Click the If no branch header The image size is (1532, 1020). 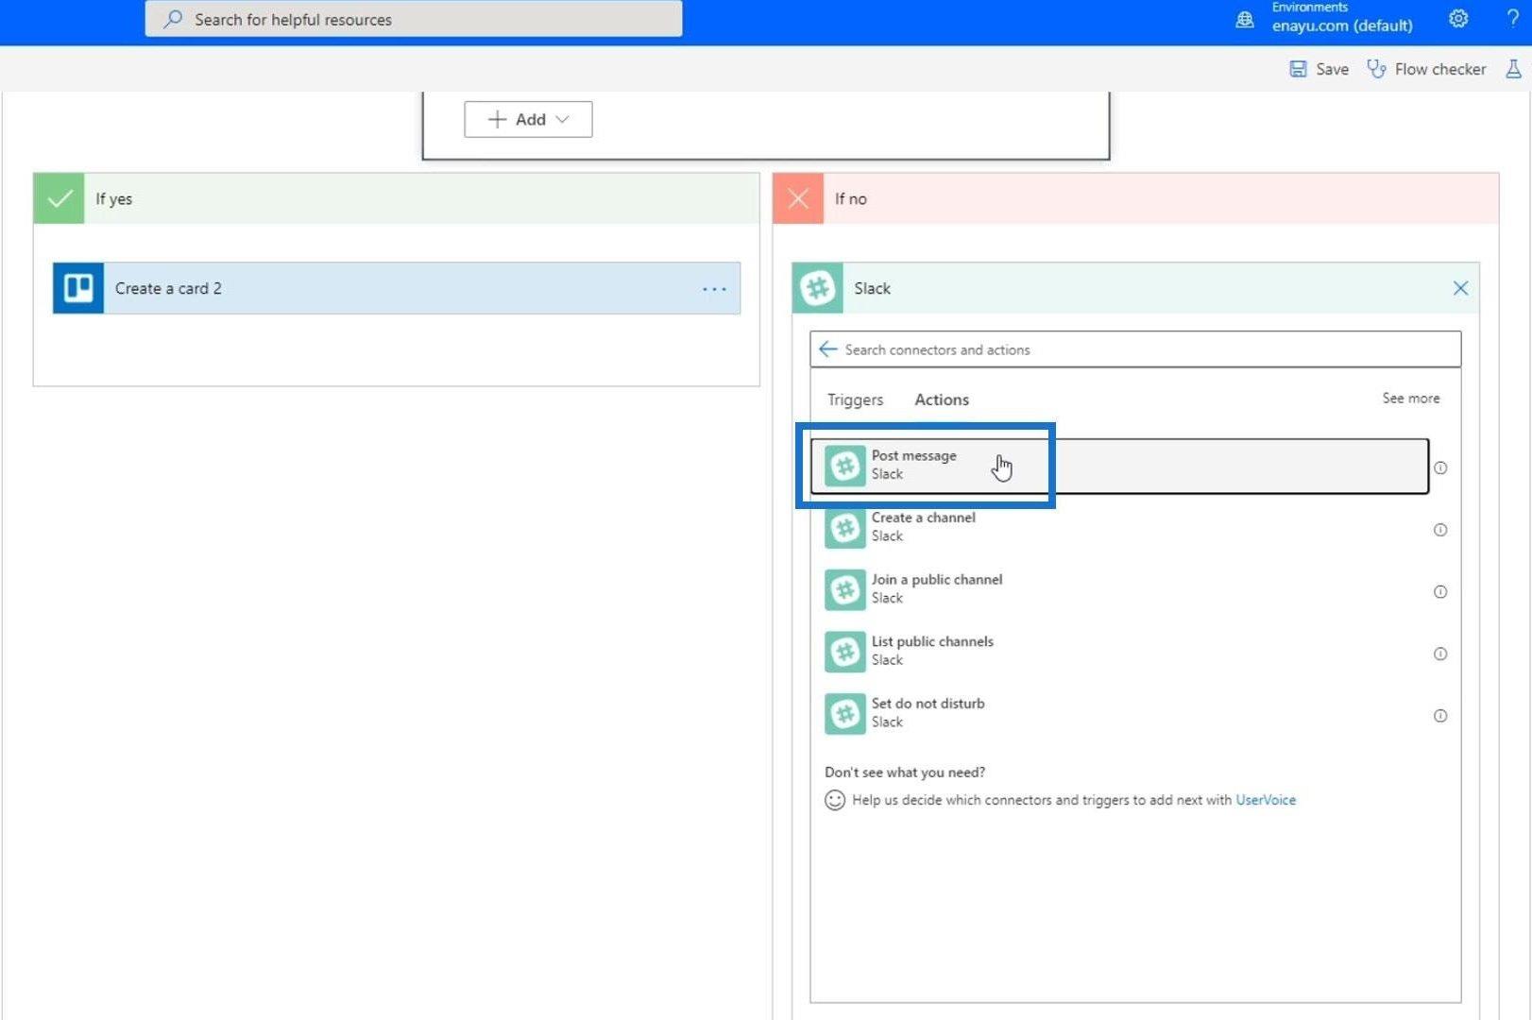tap(1136, 198)
